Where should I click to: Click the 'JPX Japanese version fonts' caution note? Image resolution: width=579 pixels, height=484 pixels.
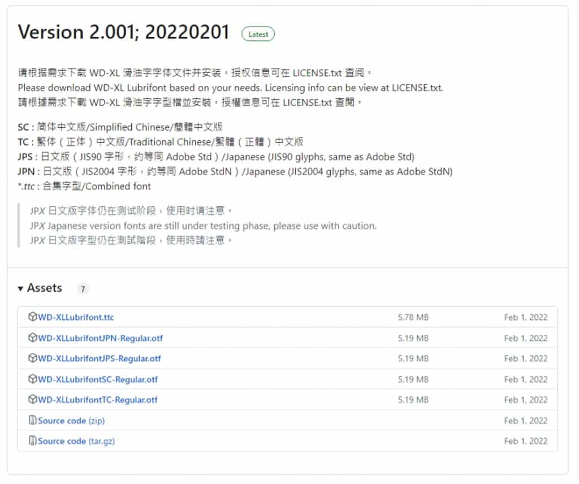203,226
